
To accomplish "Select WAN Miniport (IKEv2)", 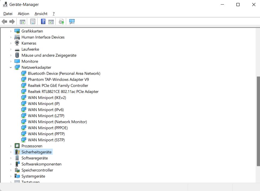I will (x=47, y=98).
